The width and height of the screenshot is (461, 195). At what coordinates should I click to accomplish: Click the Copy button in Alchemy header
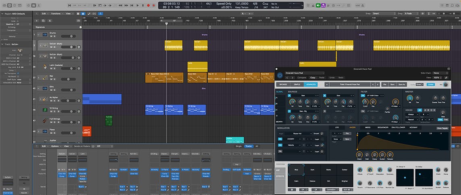click(x=313, y=78)
